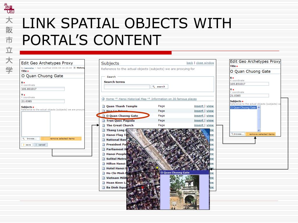Click the page icon beside Hanoi Flag
Viewport: 298px width, 223px height.
(x=104, y=135)
